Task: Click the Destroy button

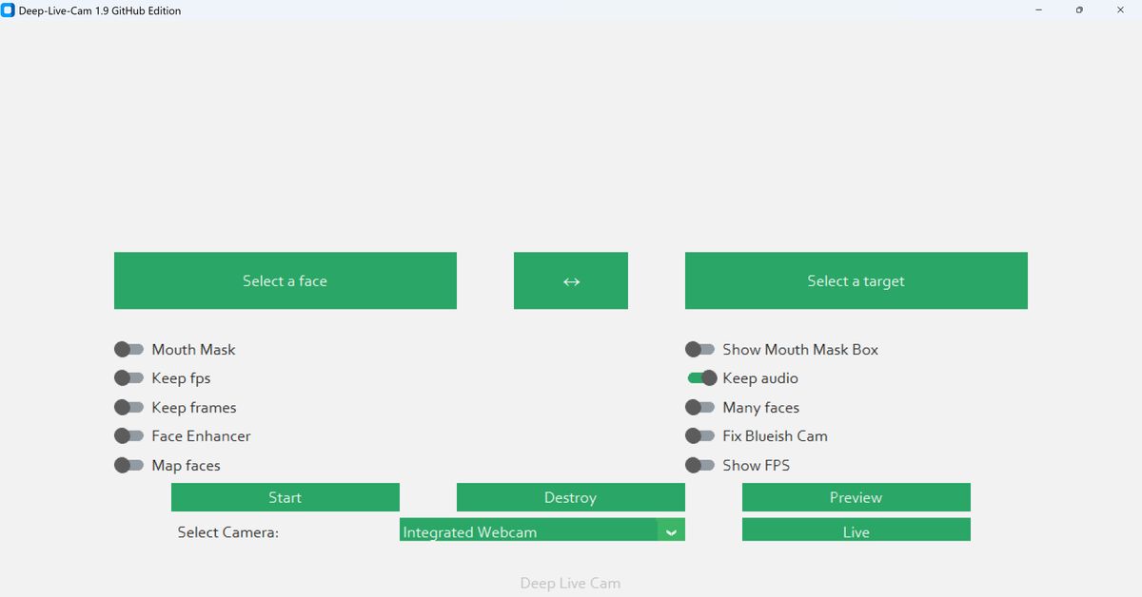Action: click(571, 497)
